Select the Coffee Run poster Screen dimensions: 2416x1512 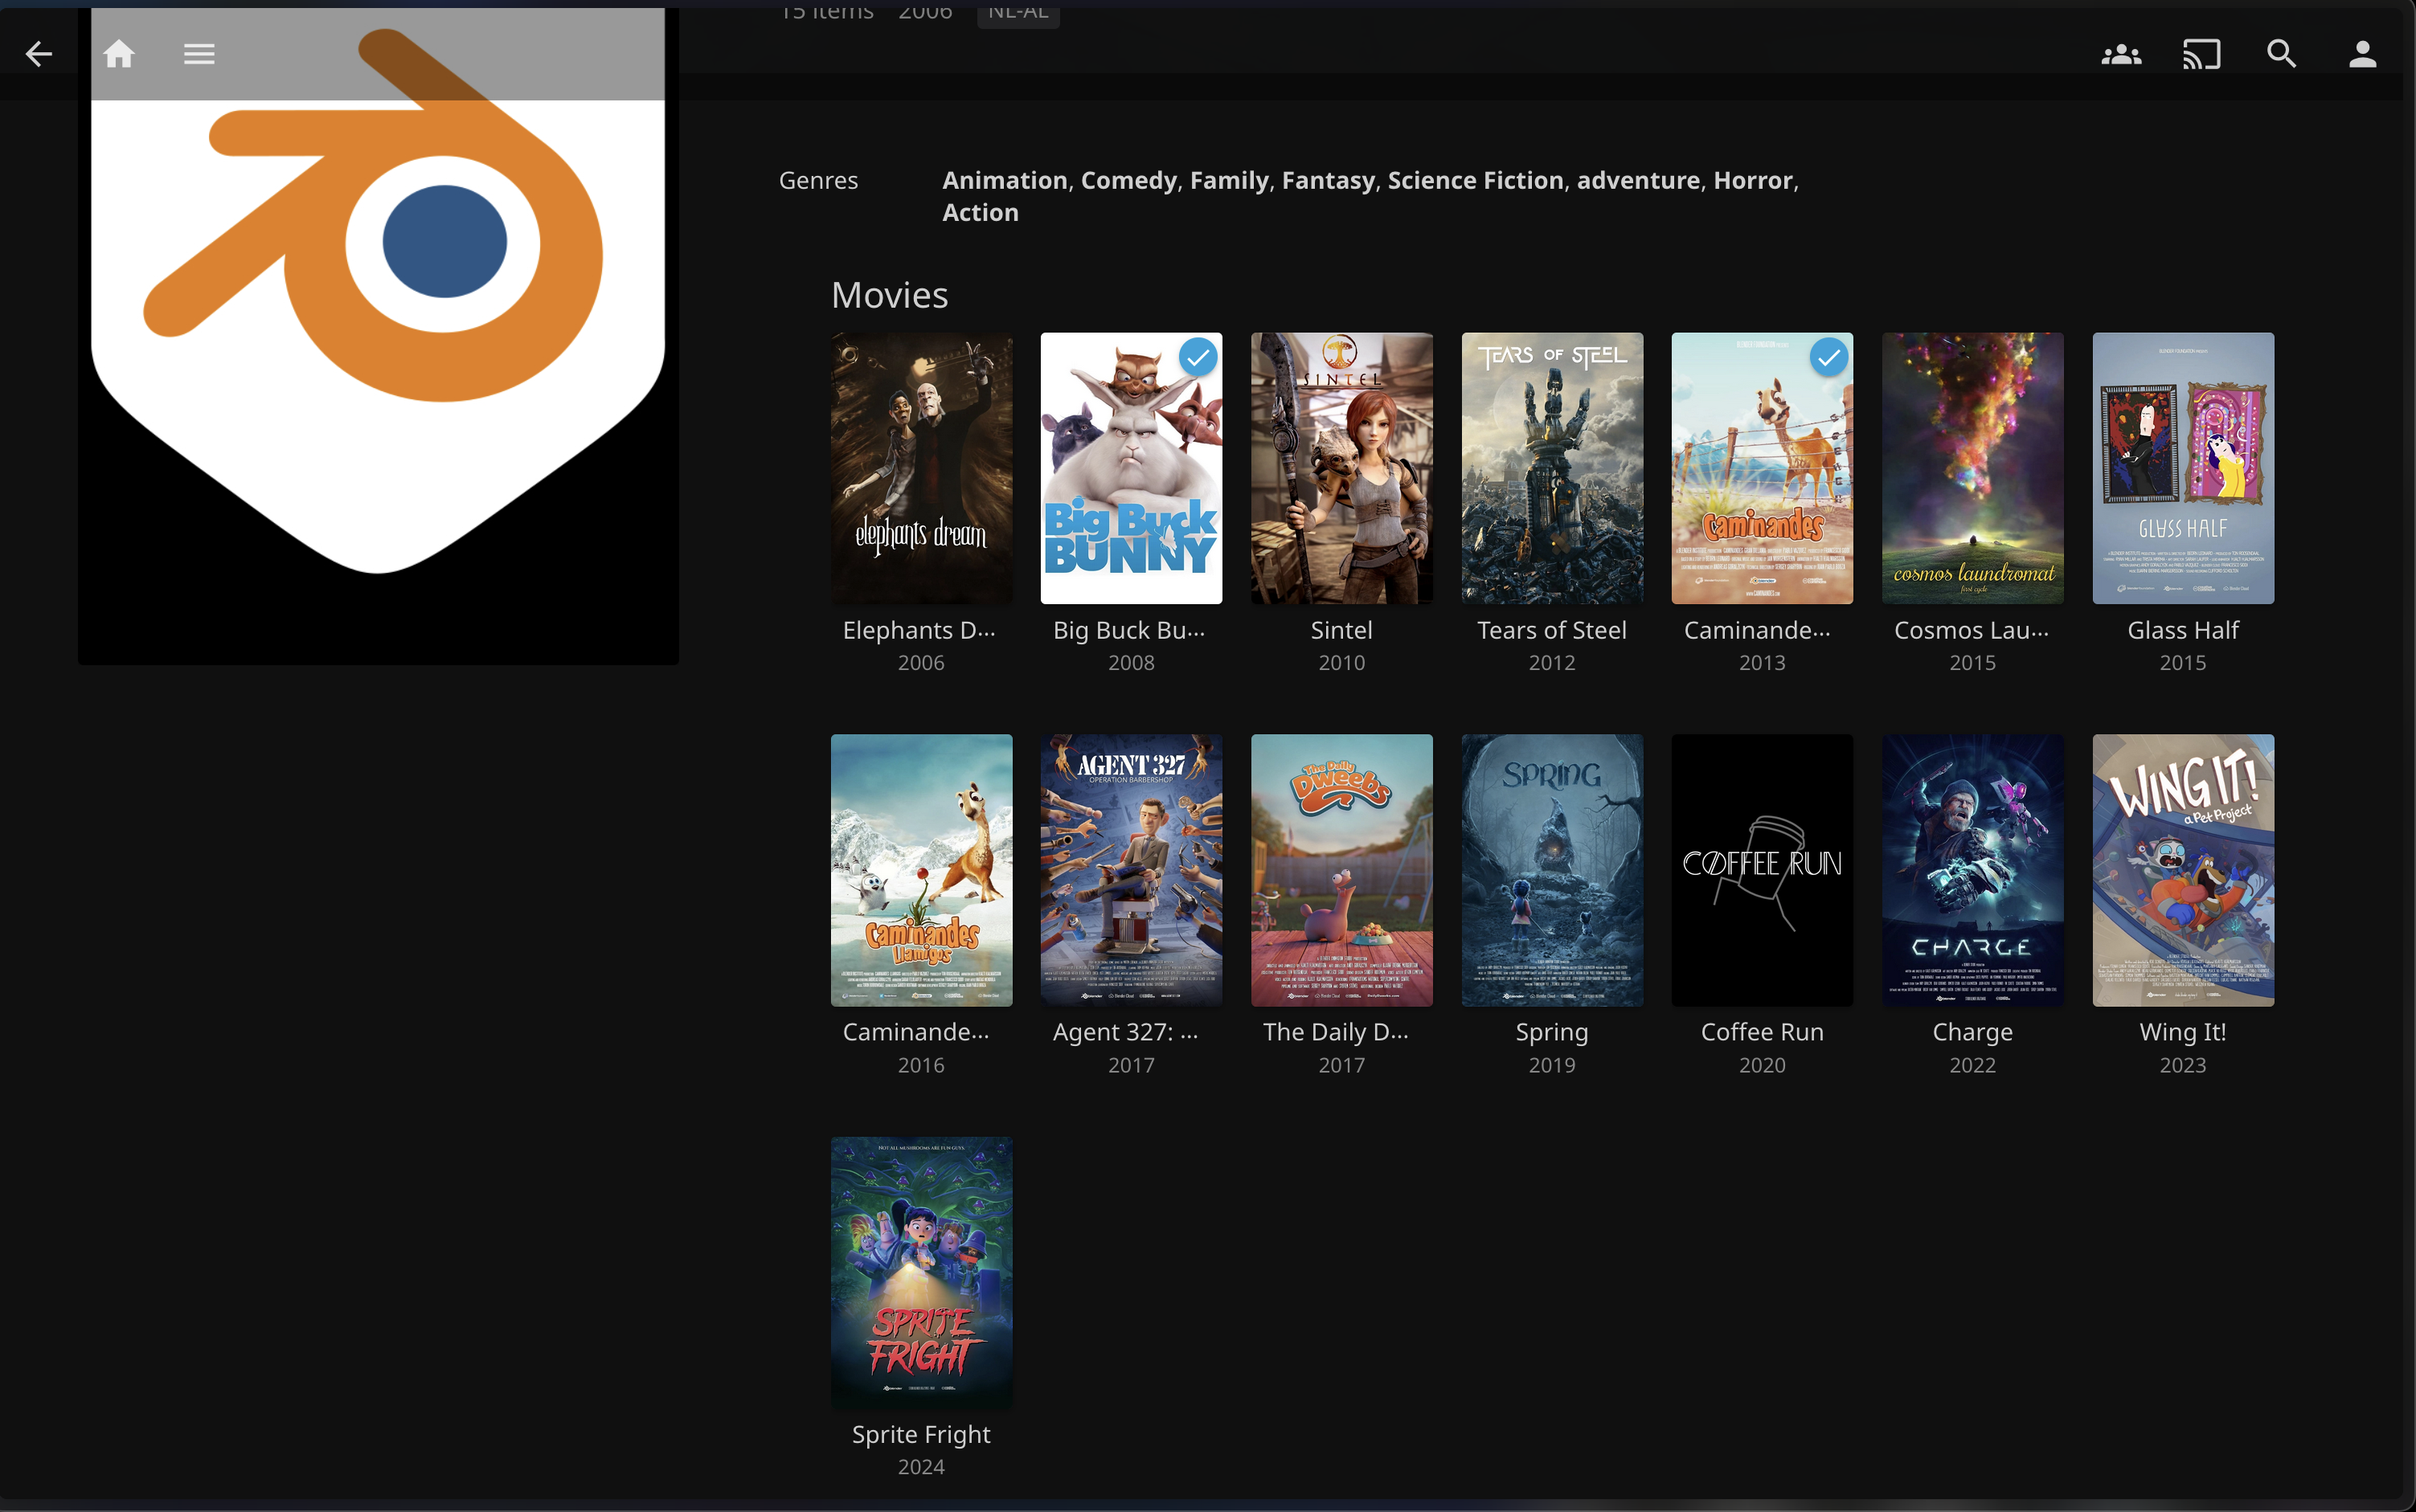(1762, 870)
